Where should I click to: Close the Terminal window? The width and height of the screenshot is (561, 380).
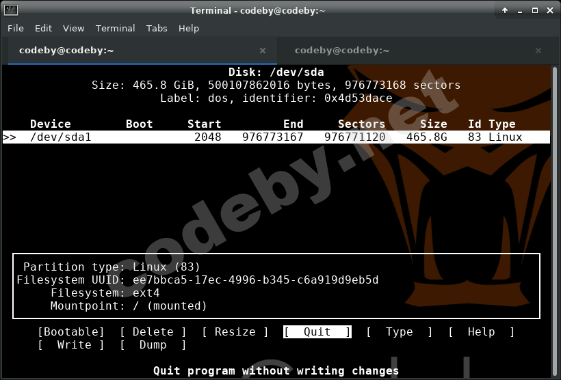(x=550, y=10)
